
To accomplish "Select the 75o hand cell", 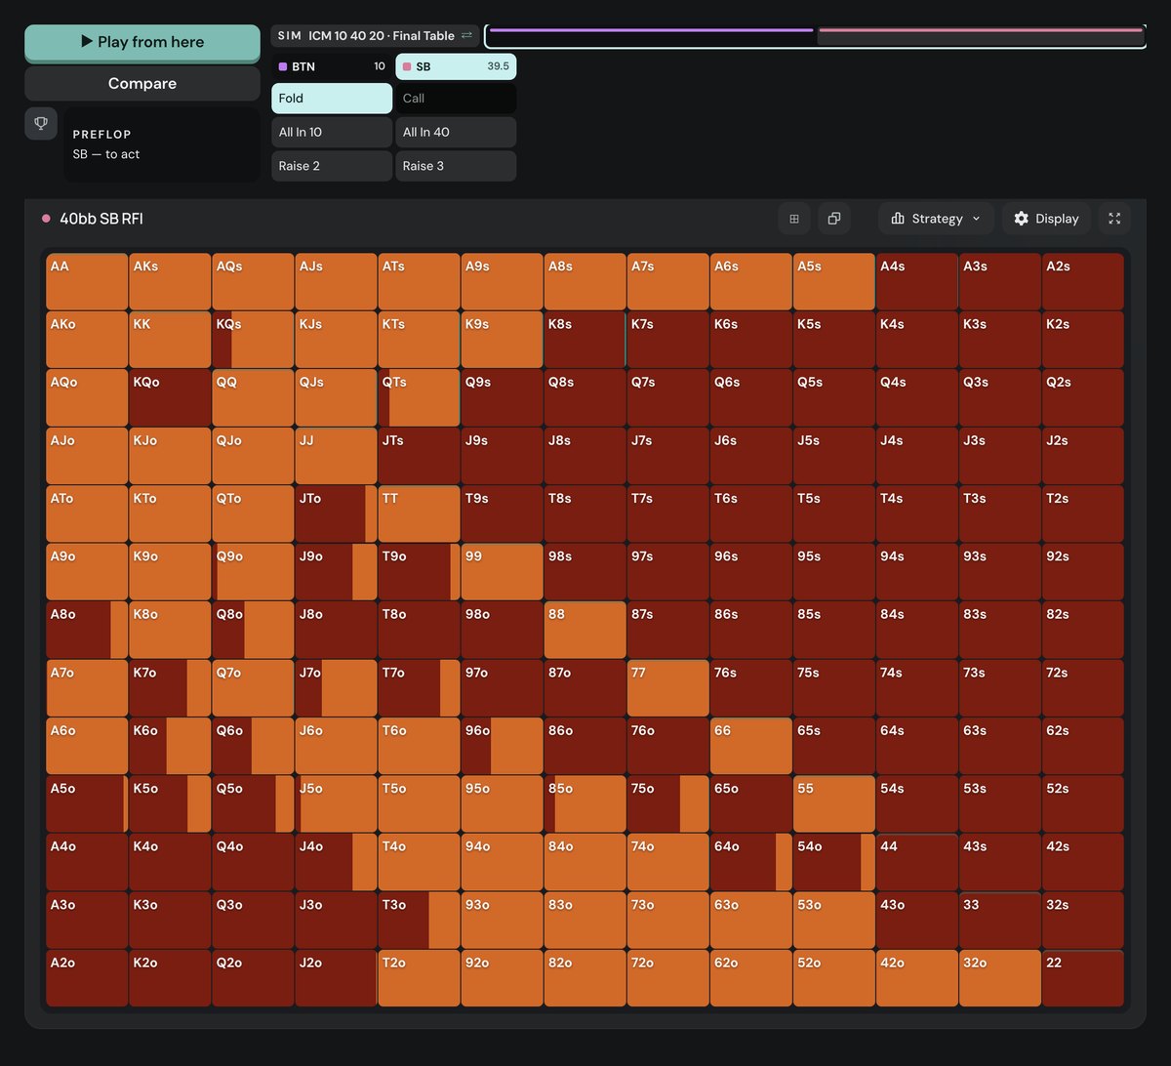I will coord(668,804).
